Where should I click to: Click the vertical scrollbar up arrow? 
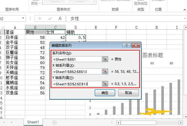[185, 27]
